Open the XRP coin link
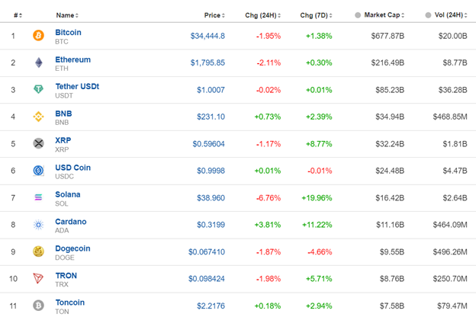The height and width of the screenshot is (317, 476). [x=63, y=140]
